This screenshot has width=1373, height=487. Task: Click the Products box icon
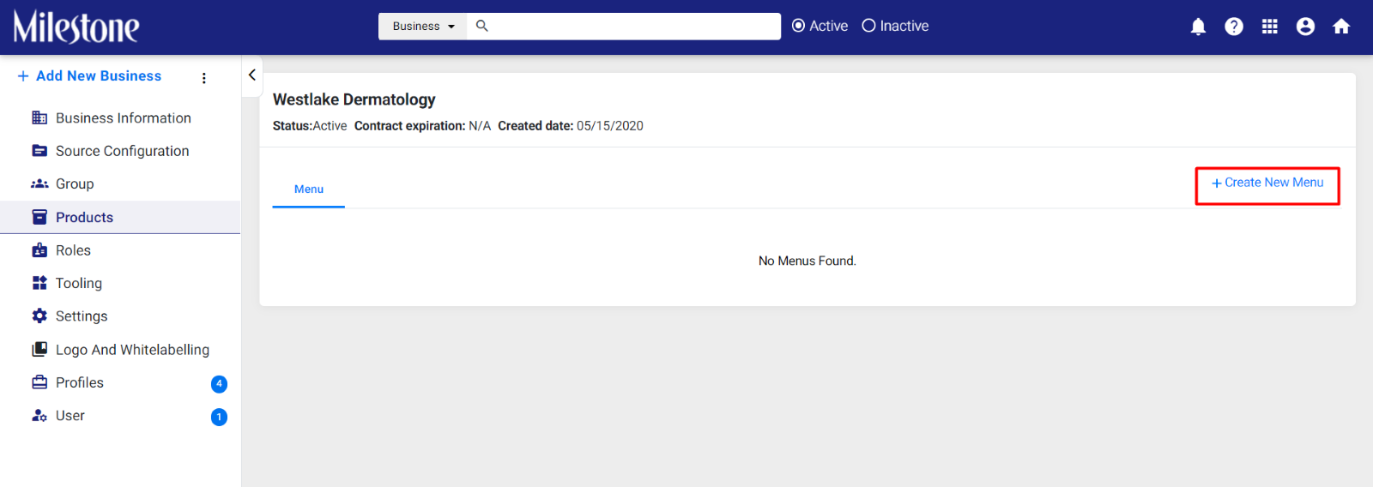pos(39,217)
